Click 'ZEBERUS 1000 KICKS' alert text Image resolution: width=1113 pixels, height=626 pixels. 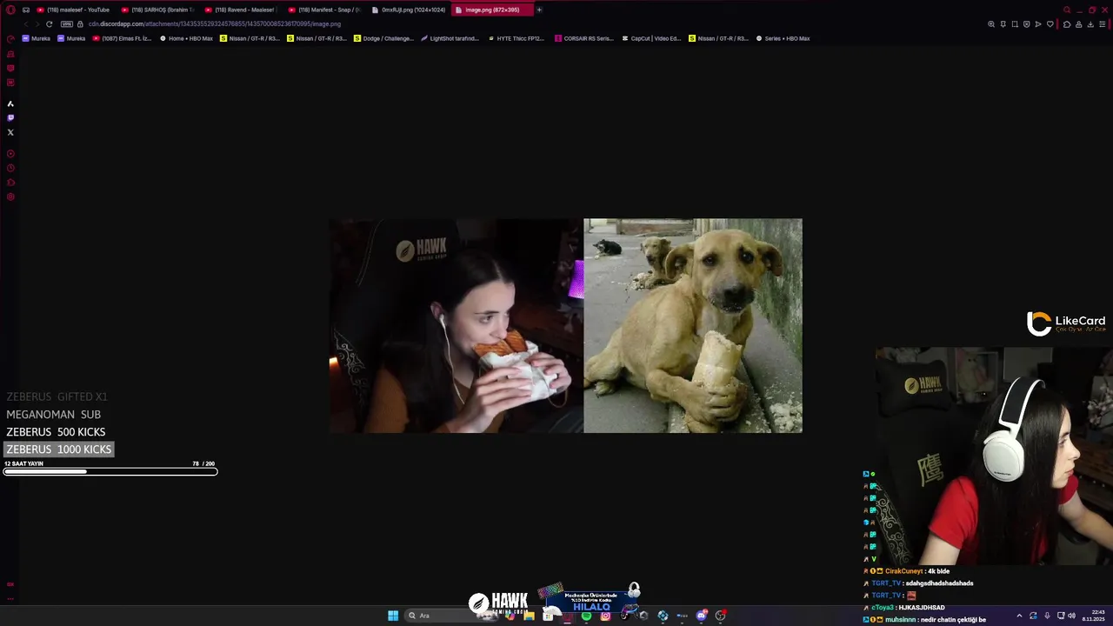pos(59,450)
